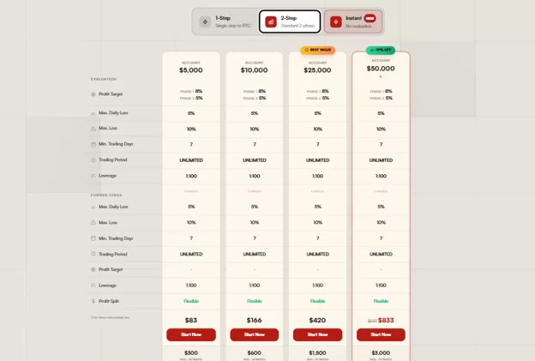
Task: Click the evaluation Profit Target row icon
Action: point(93,94)
